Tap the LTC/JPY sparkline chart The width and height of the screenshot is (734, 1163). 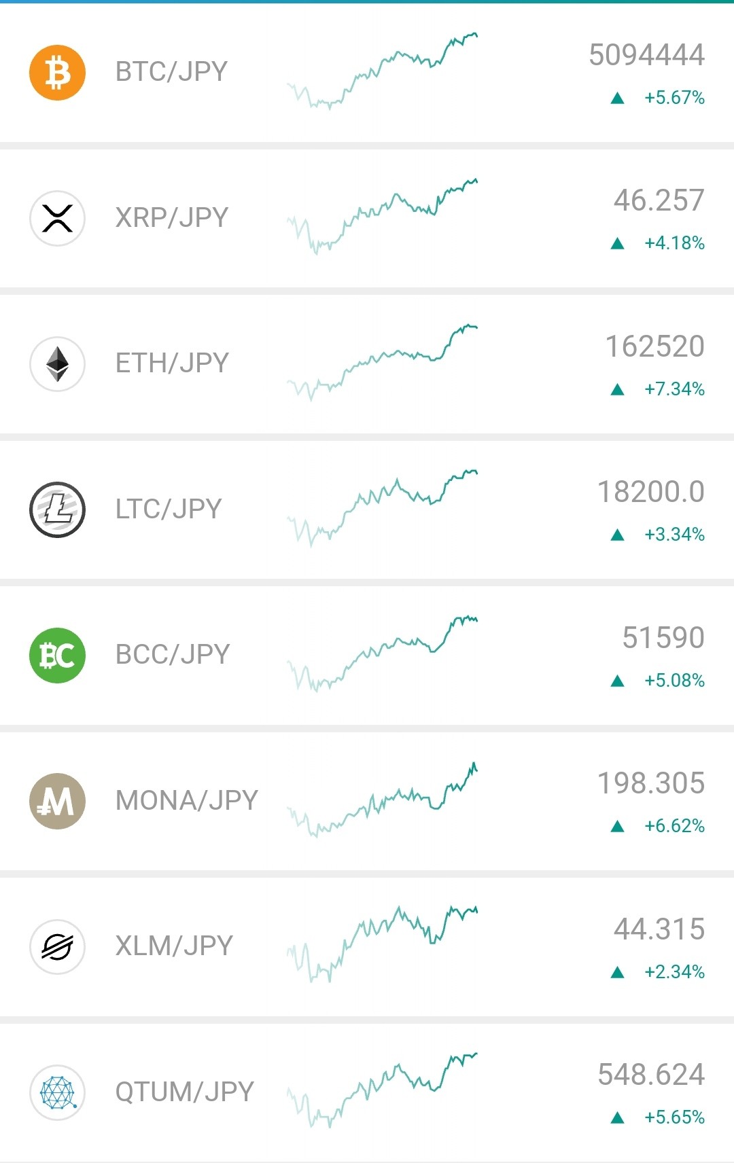point(382,507)
